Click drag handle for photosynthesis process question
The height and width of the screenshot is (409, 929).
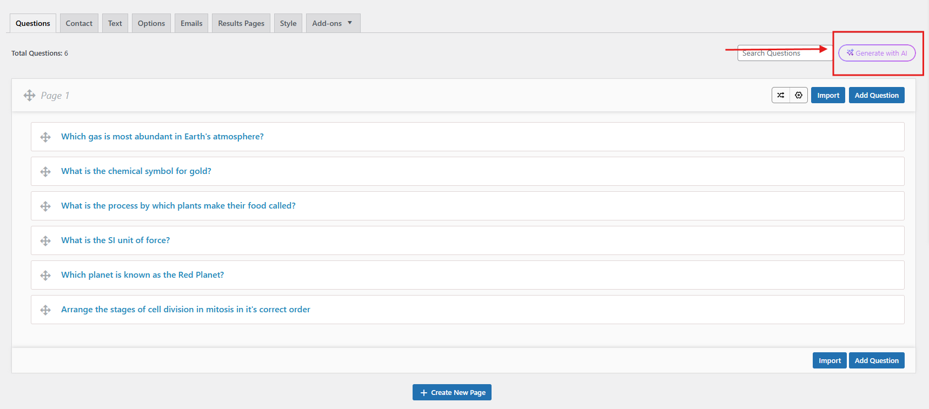45,206
